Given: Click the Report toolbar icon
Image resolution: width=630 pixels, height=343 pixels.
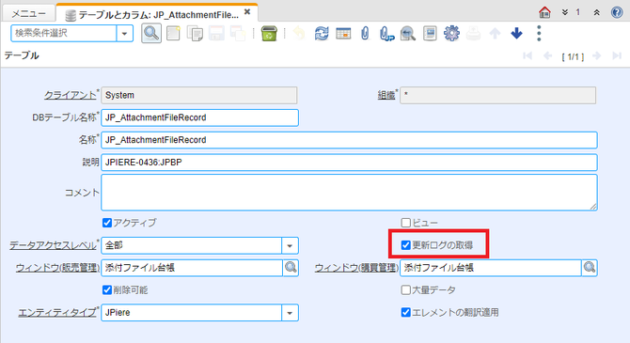Looking at the screenshot, I should pyautogui.click(x=430, y=33).
